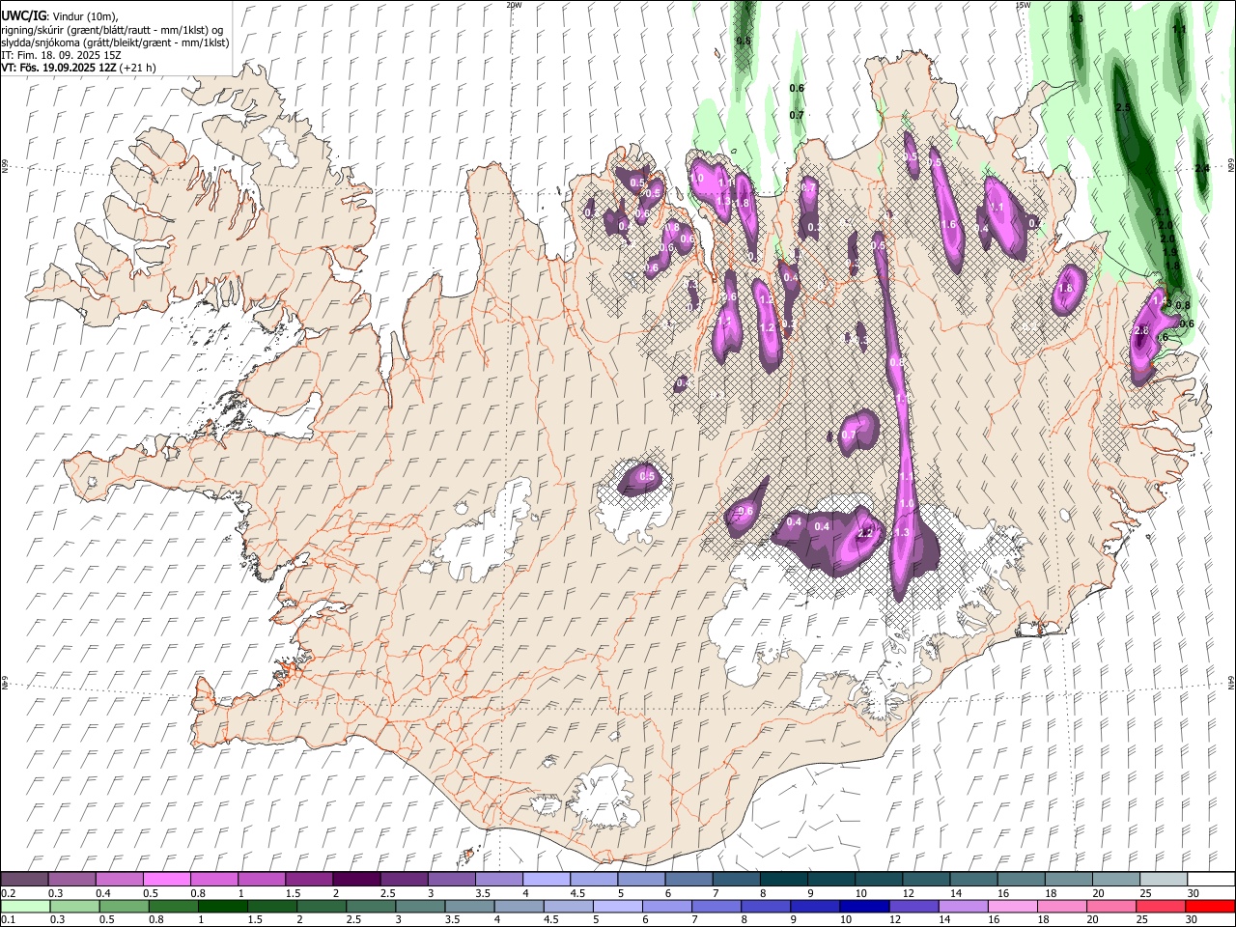Select the '2.5' rain value offshore northeast
The width and height of the screenshot is (1236, 927).
click(1123, 107)
